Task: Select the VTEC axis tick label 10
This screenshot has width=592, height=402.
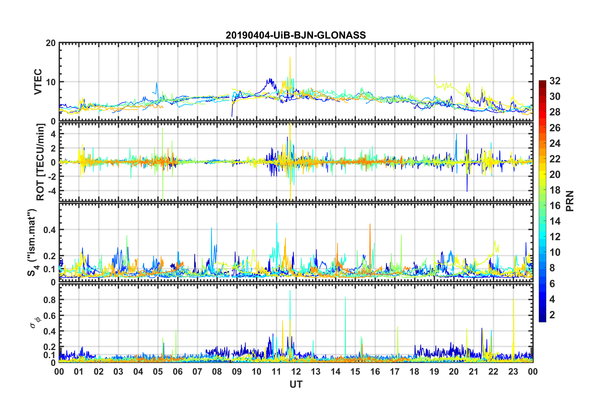Action: pyautogui.click(x=51, y=82)
